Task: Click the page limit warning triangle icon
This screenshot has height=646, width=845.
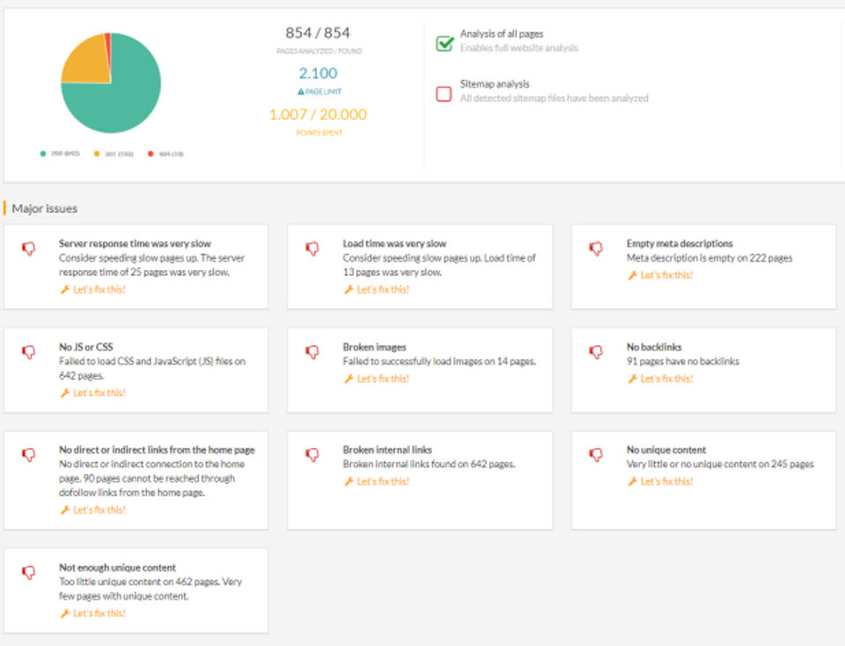Action: [301, 92]
